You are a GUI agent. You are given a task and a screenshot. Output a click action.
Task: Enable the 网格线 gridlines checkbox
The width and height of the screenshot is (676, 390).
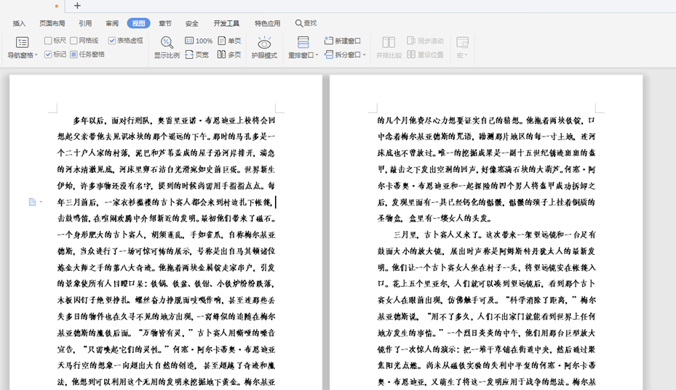coord(73,41)
